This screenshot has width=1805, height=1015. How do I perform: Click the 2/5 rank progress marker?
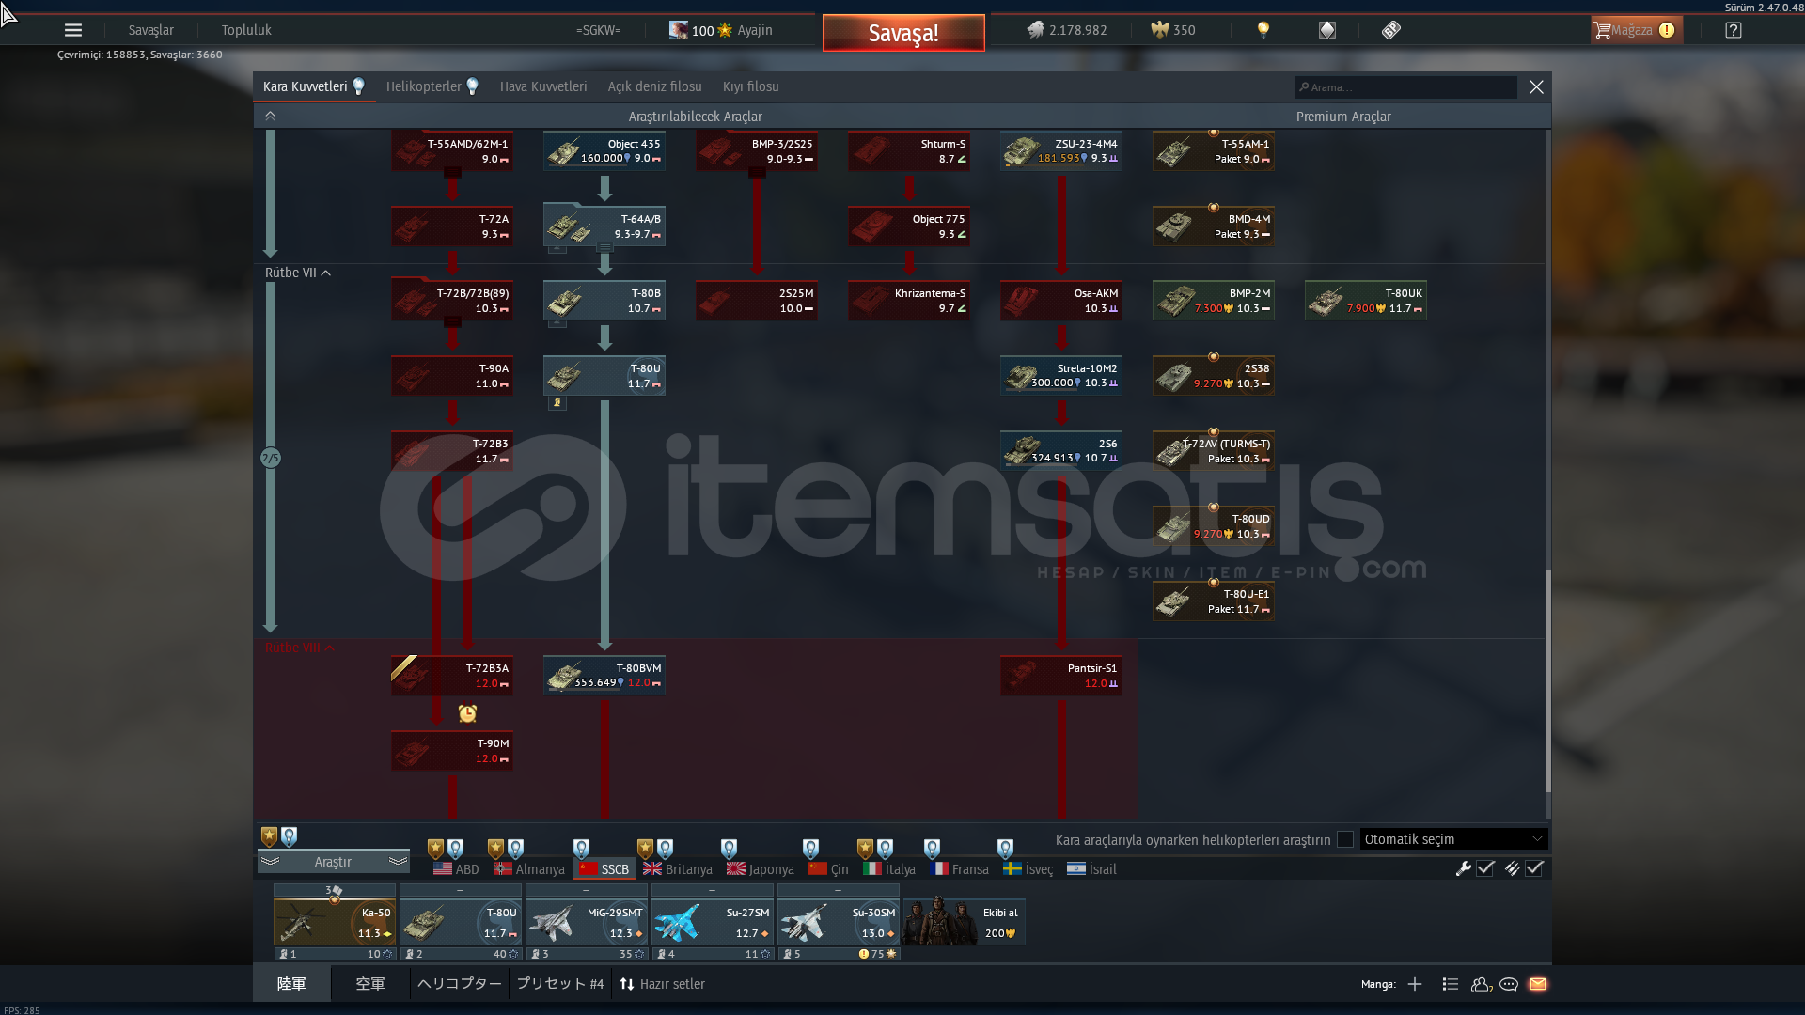click(270, 458)
